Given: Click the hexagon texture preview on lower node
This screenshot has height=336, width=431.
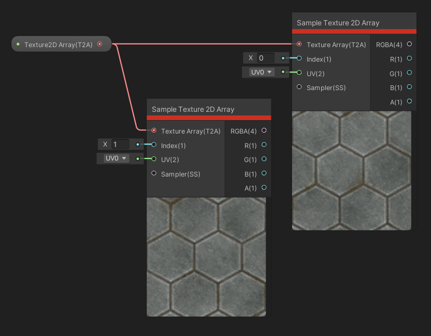Looking at the screenshot, I should click(x=206, y=257).
